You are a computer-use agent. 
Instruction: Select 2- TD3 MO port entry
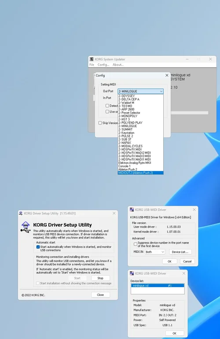pyautogui.click(x=140, y=106)
